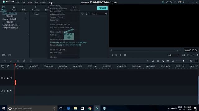This screenshot has width=199, height=111.
Task: Select Sample Video (20) in library
Action: [x=10, y=28]
